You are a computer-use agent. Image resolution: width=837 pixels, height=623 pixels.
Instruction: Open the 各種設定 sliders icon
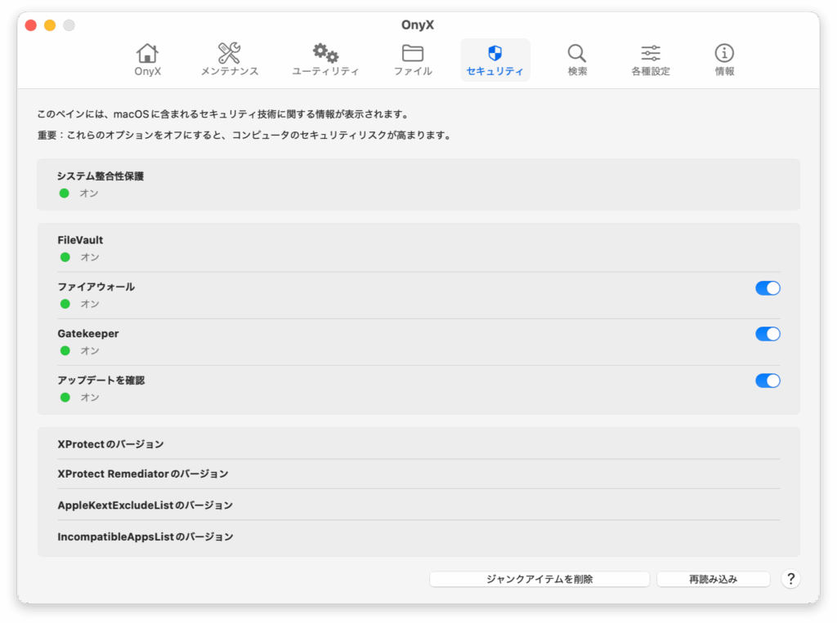(x=651, y=54)
